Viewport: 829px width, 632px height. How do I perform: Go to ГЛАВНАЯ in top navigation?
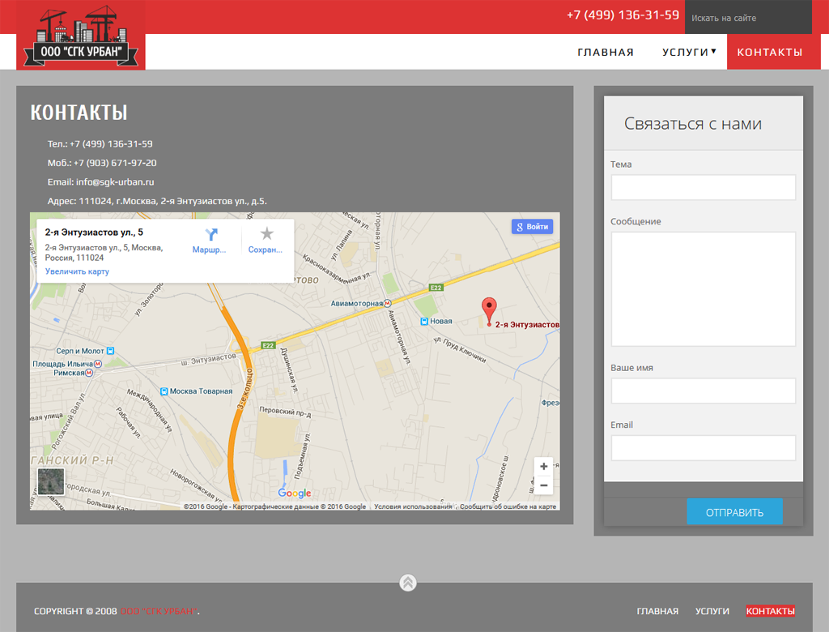pos(606,52)
